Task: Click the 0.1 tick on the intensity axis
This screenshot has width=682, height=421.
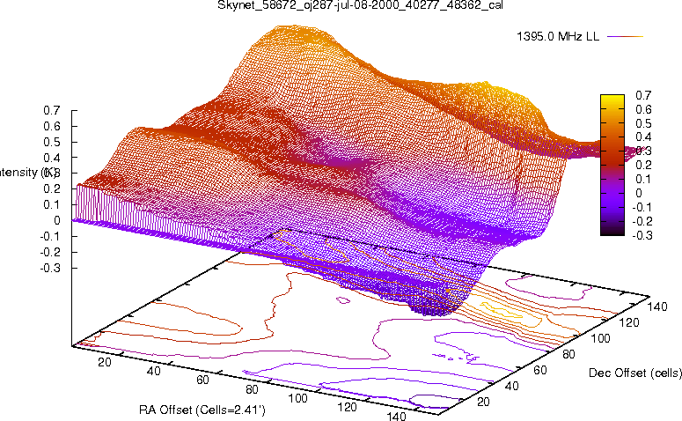Action: 51,204
